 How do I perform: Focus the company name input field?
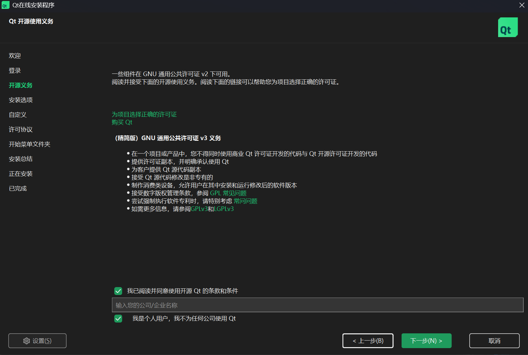tap(318, 305)
